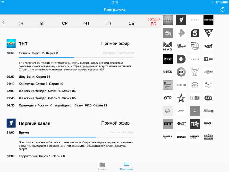Select 'Женский Стендап. Сезон 1. Серия 84'

(x=47, y=91)
